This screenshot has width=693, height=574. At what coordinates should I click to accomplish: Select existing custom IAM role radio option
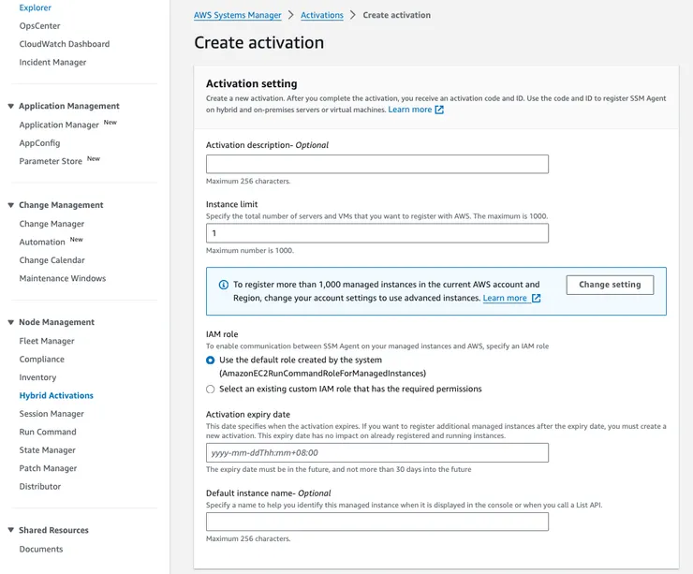click(211, 389)
